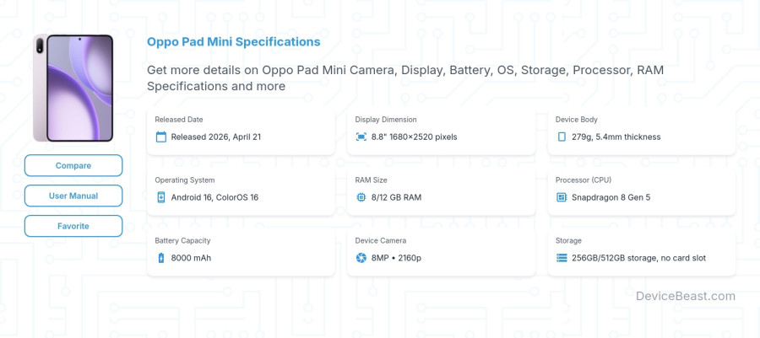Select the Device Camera label
The height and width of the screenshot is (338, 760).
(x=381, y=240)
